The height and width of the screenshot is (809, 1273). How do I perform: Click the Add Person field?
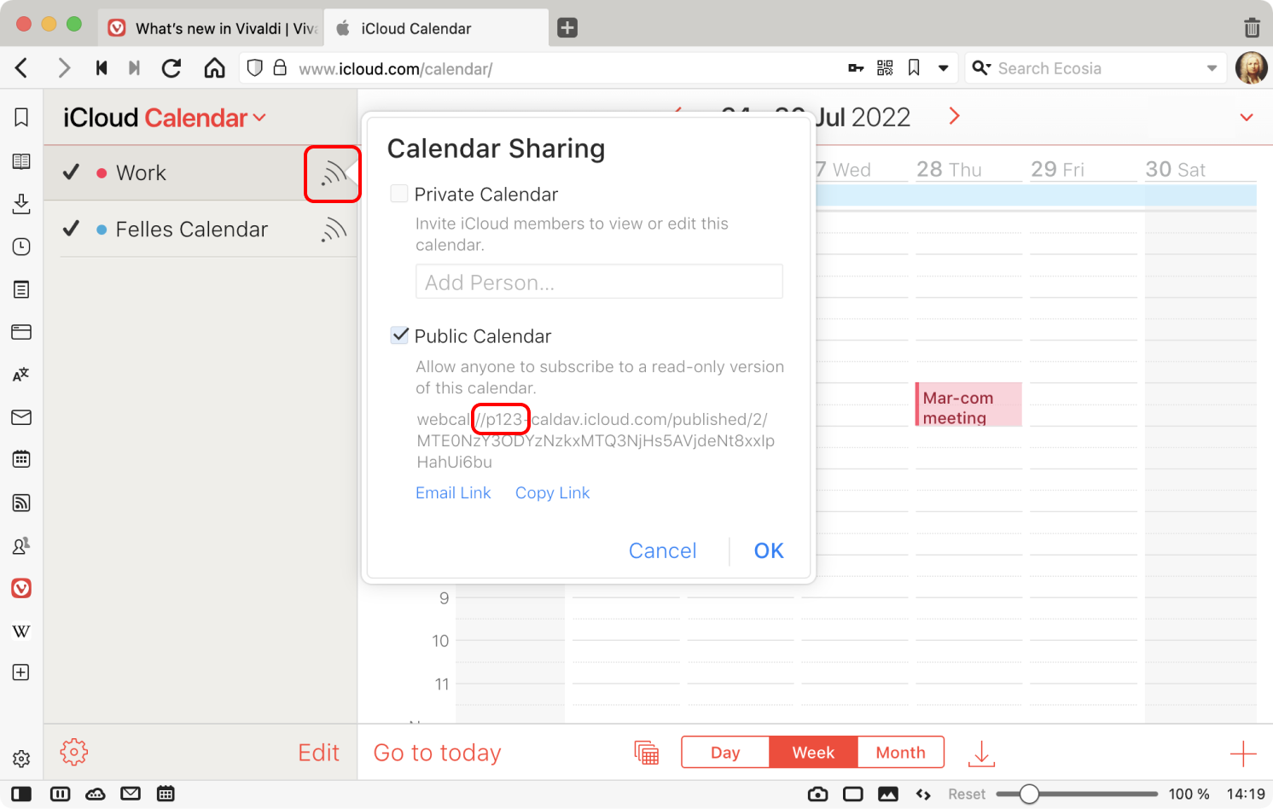pyautogui.click(x=599, y=282)
